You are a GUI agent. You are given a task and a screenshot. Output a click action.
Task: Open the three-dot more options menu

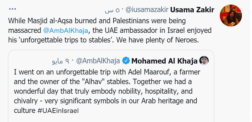[x=13, y=9]
